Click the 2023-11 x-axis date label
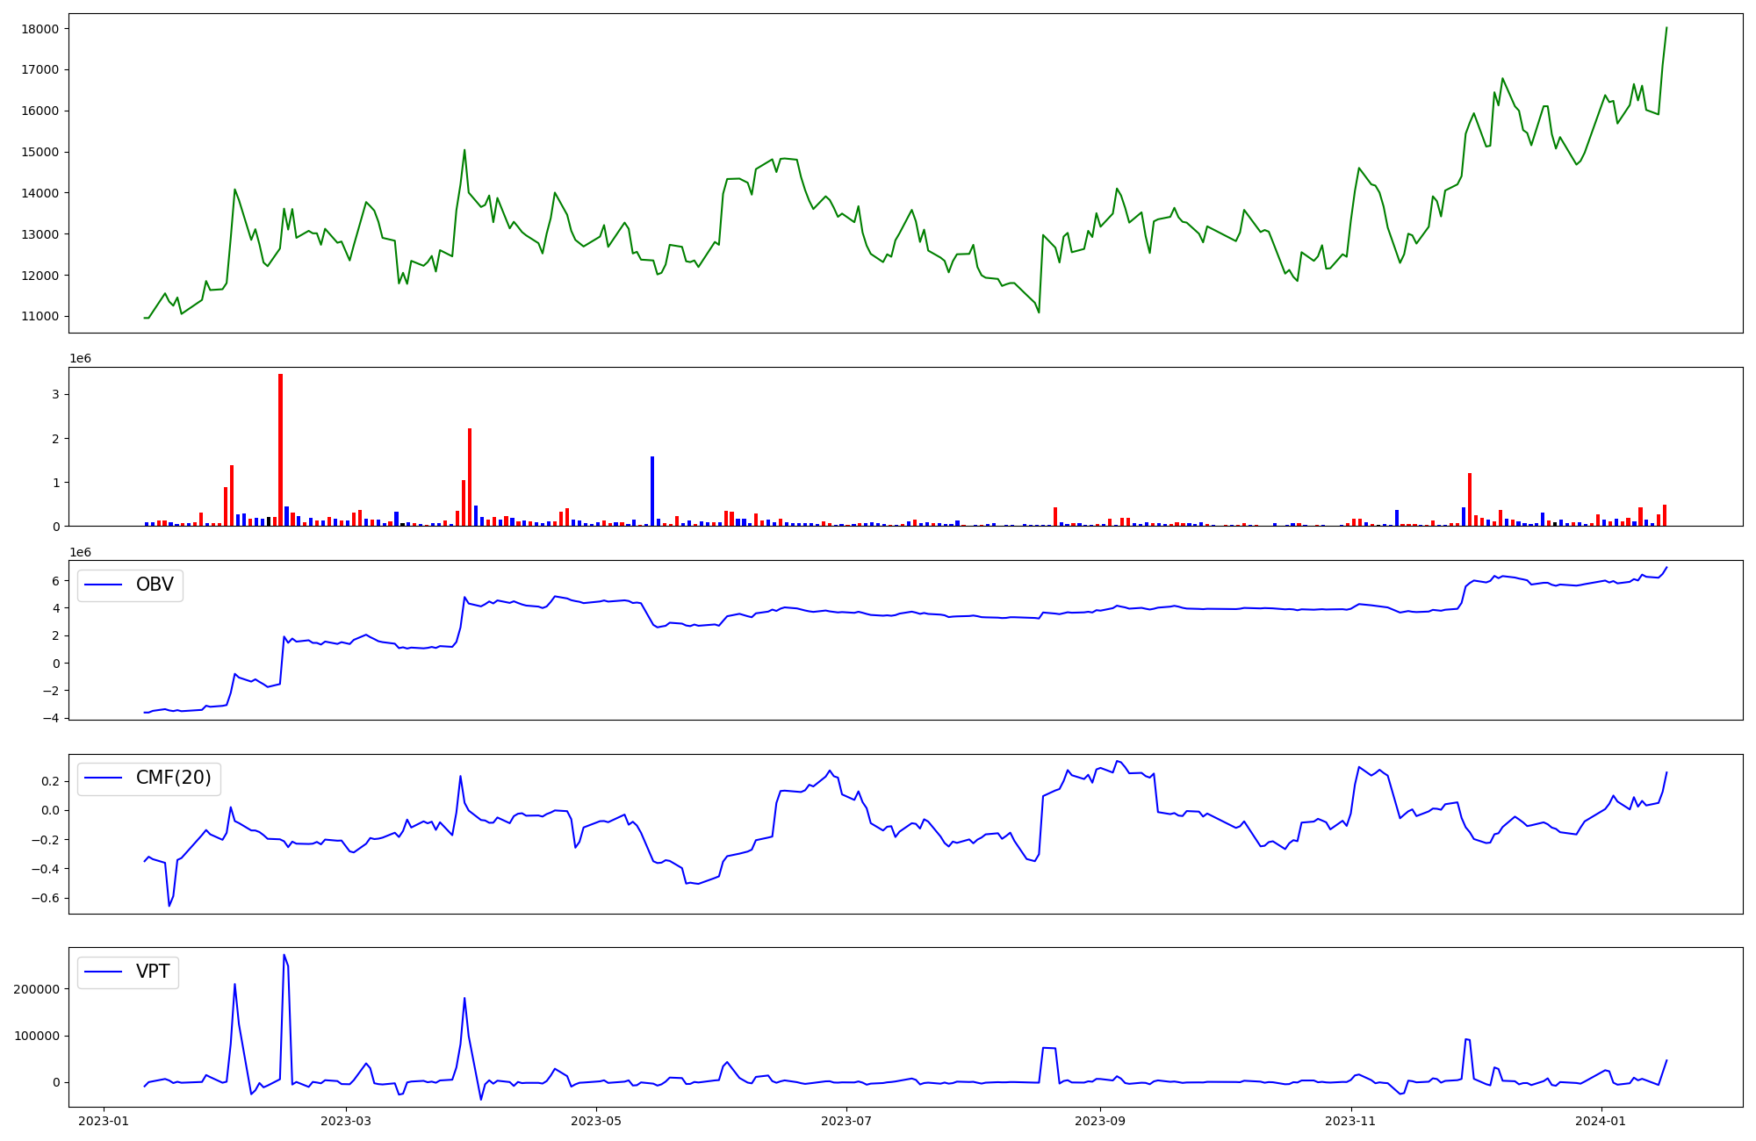 tap(1350, 1121)
